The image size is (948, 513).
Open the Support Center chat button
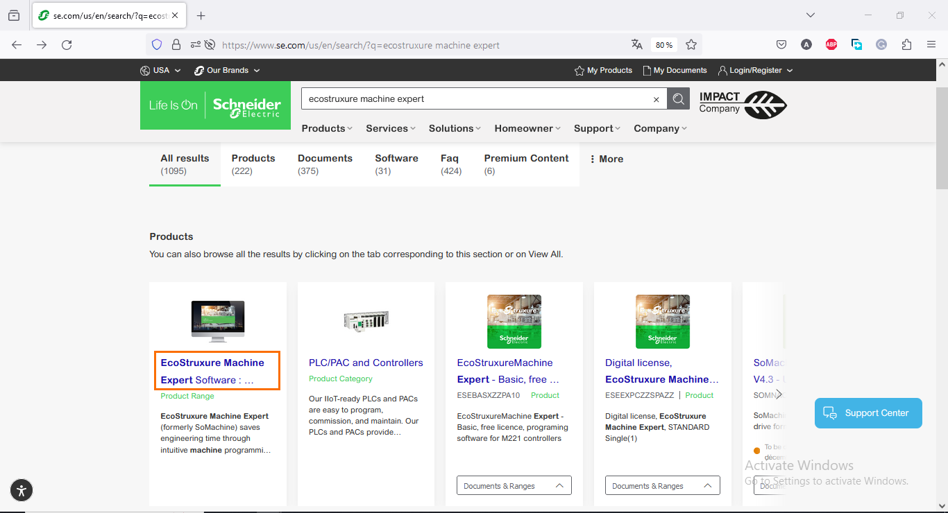868,413
